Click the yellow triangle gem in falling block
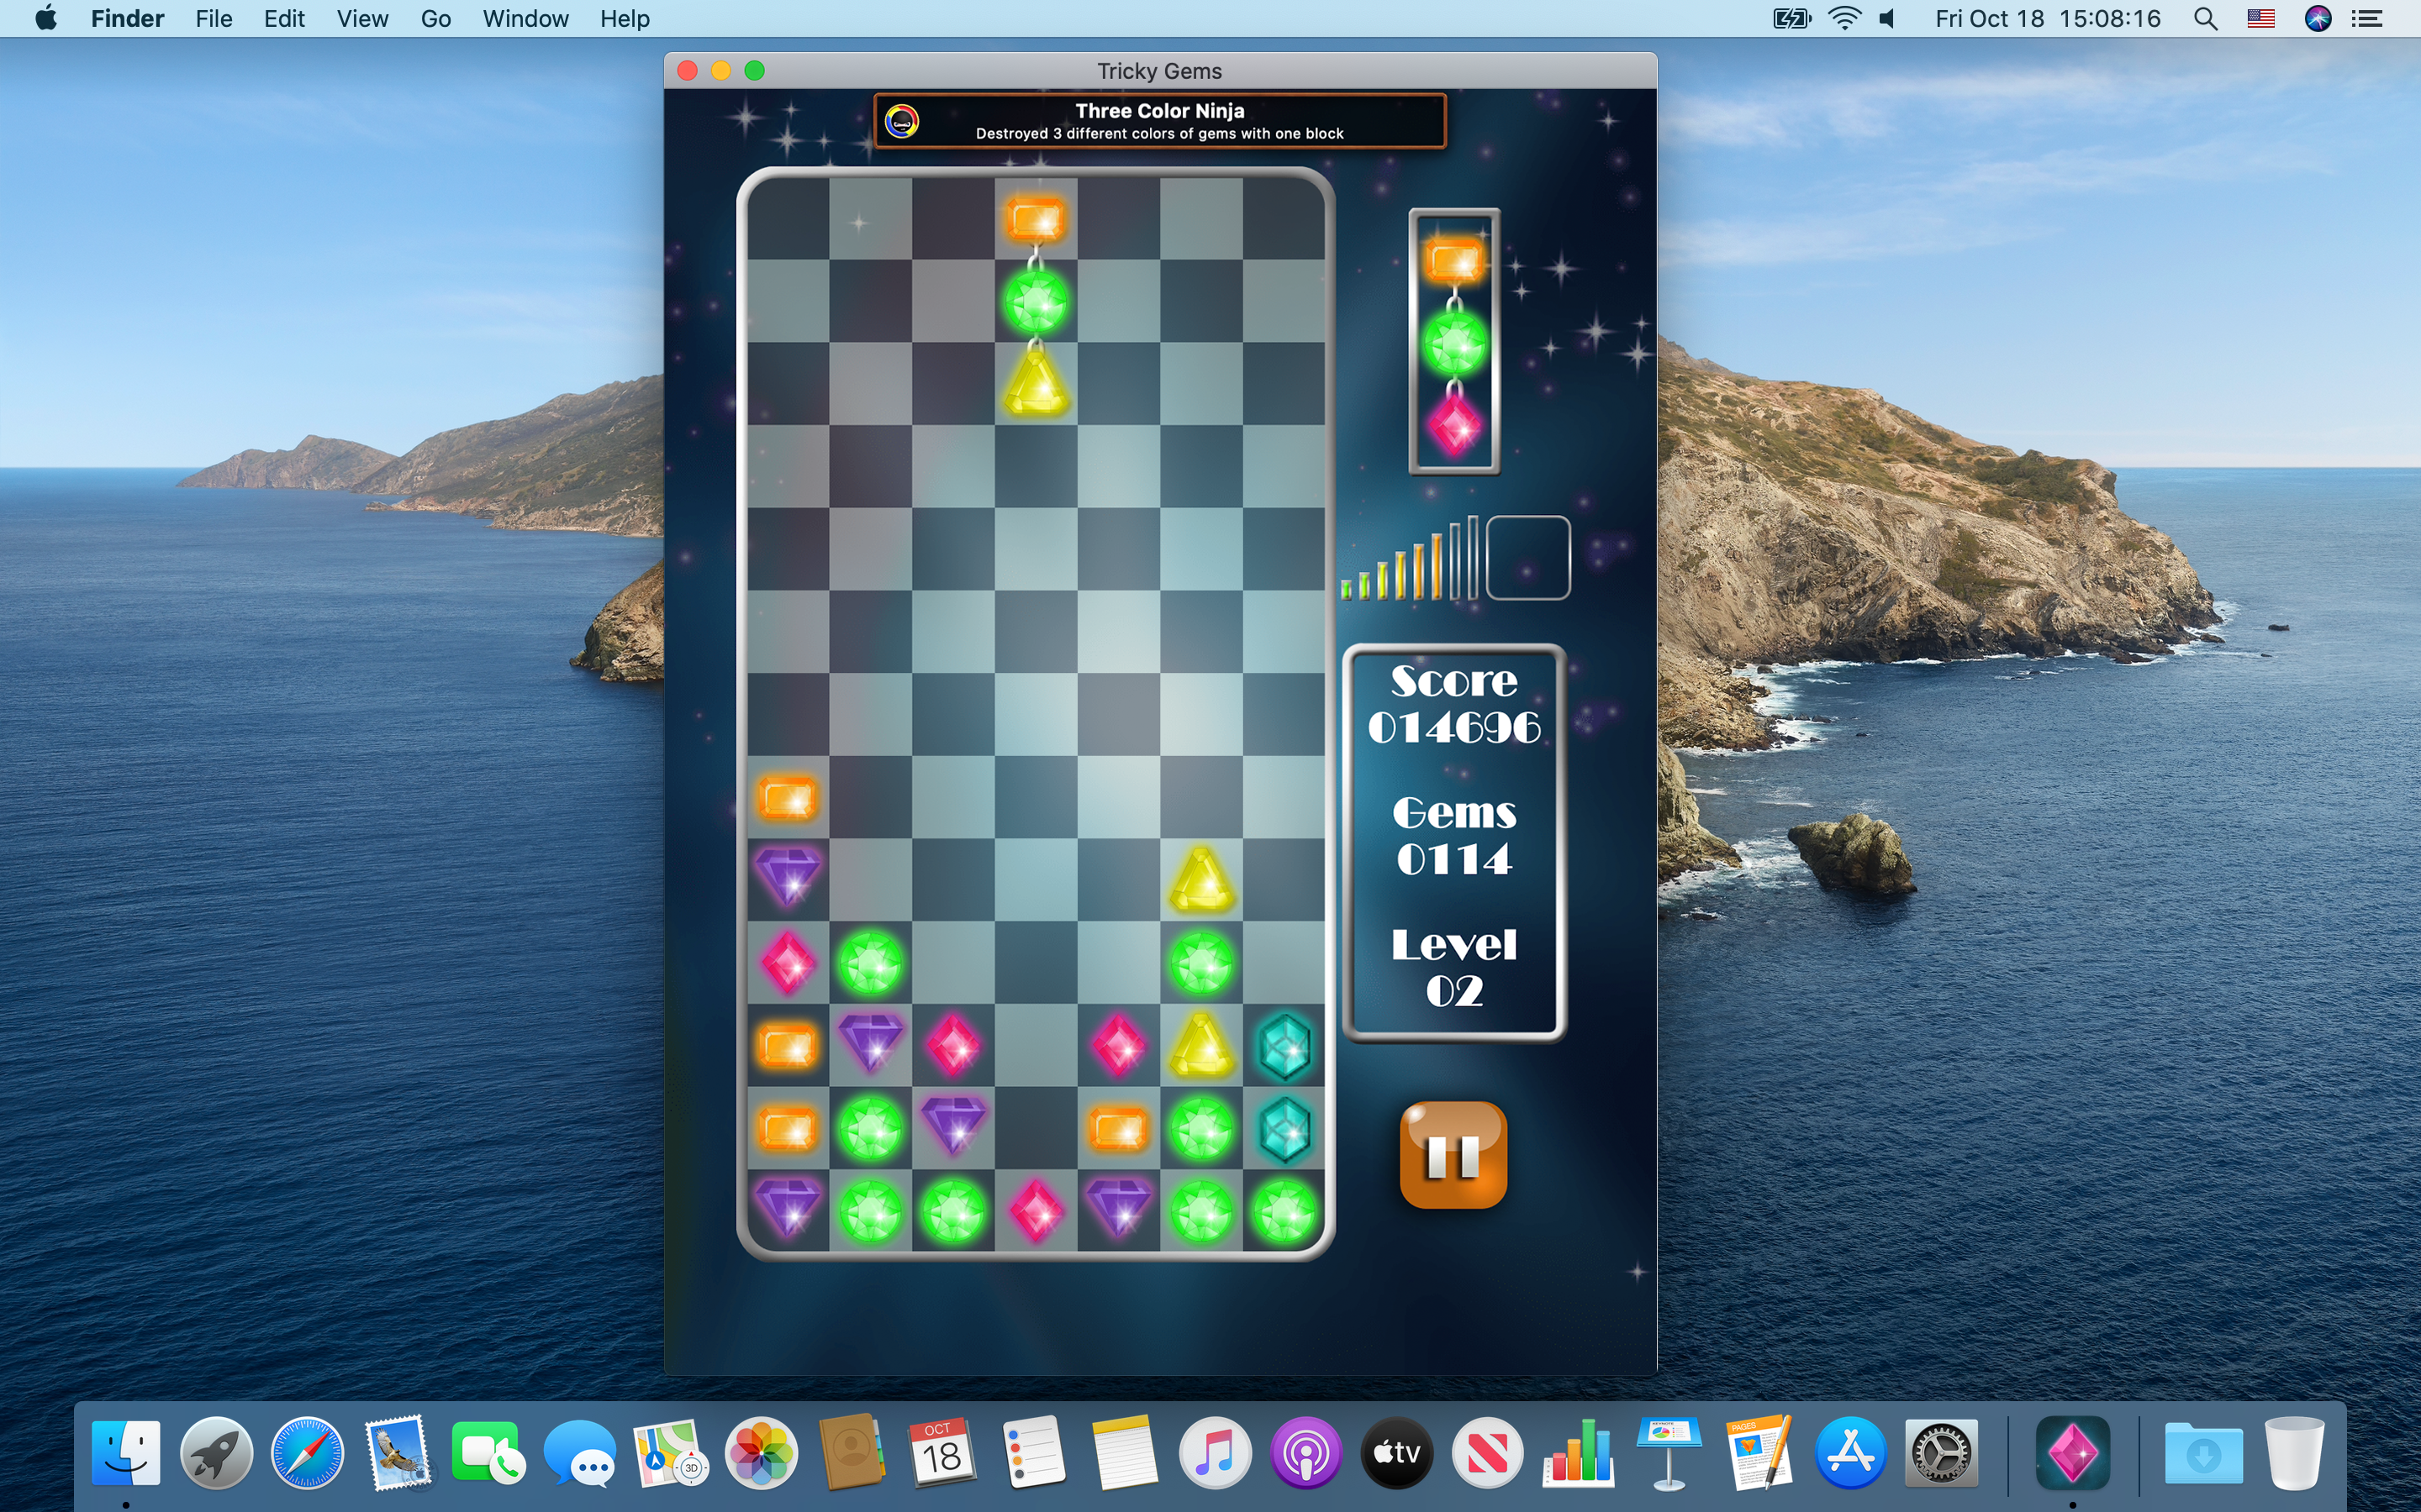2421x1512 pixels. [1036, 384]
